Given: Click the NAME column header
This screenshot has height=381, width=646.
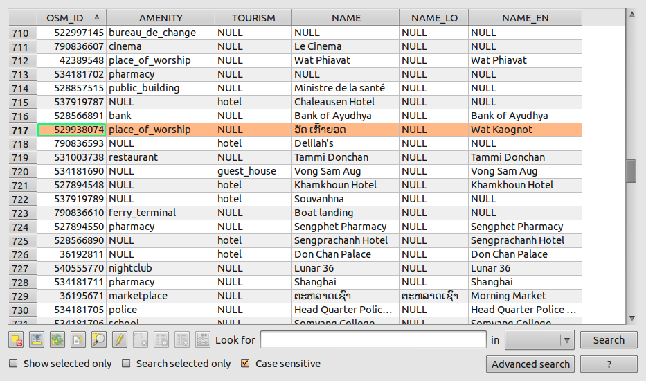Looking at the screenshot, I should [346, 18].
